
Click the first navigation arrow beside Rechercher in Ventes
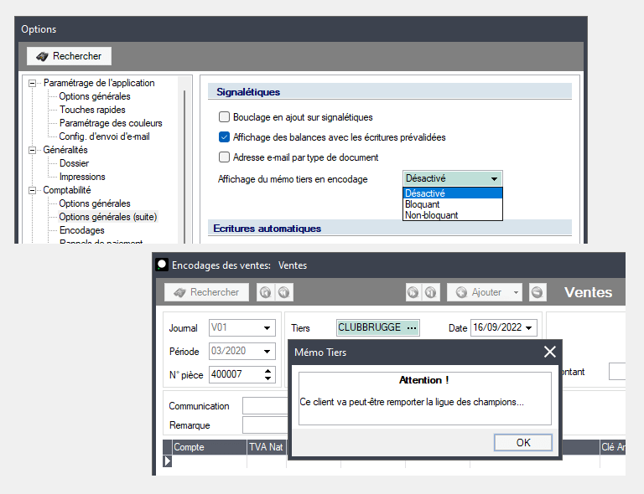[x=264, y=292]
